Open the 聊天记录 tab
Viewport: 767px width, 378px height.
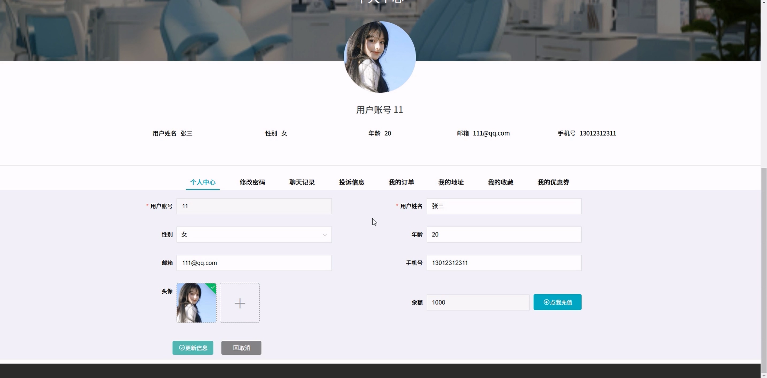pyautogui.click(x=302, y=182)
